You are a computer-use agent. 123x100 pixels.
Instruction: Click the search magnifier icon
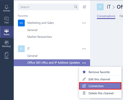(x=76, y=7)
